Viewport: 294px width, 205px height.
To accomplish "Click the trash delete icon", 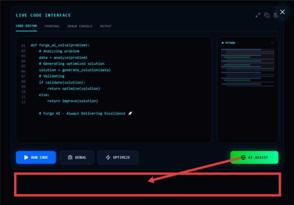I will 275,15.
